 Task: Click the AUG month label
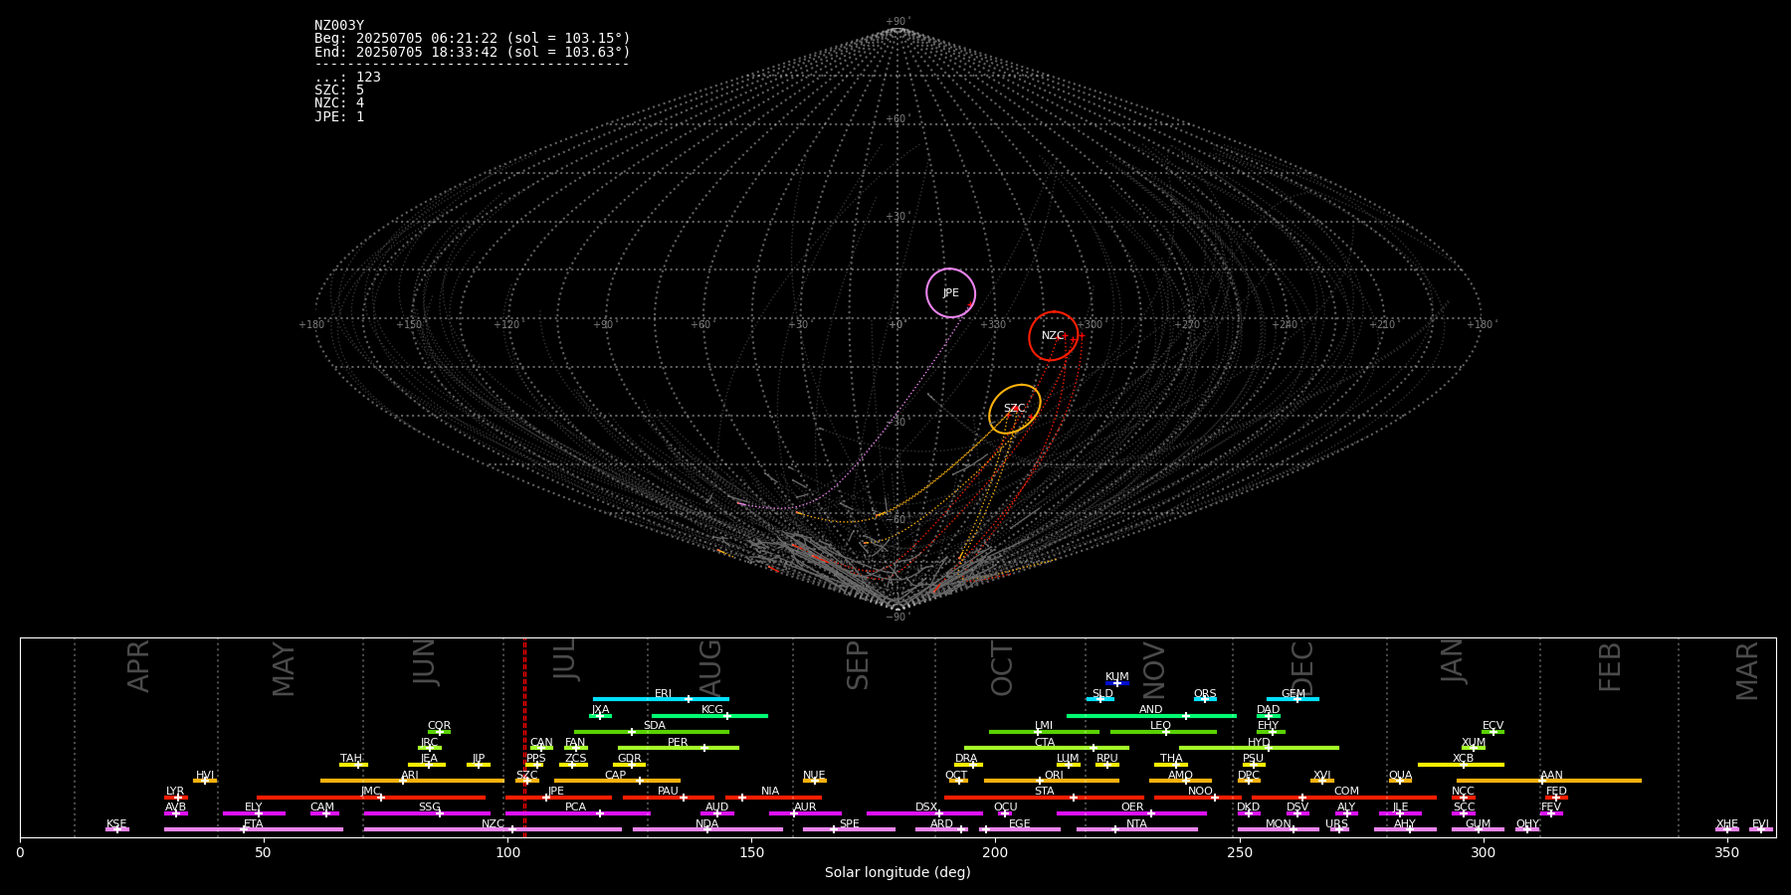click(710, 669)
